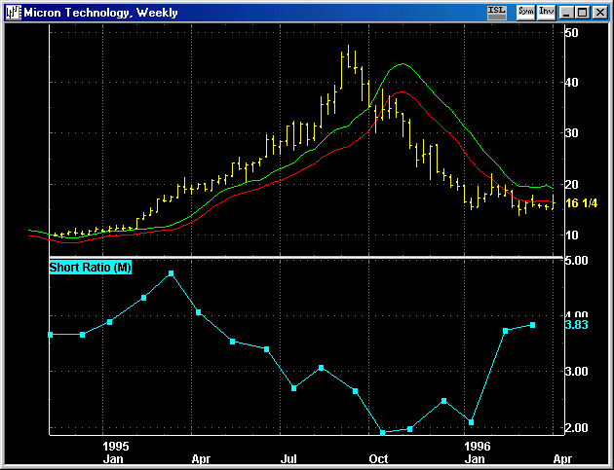The height and width of the screenshot is (470, 614).
Task: Click the Inv button in title bar
Action: 546,12
